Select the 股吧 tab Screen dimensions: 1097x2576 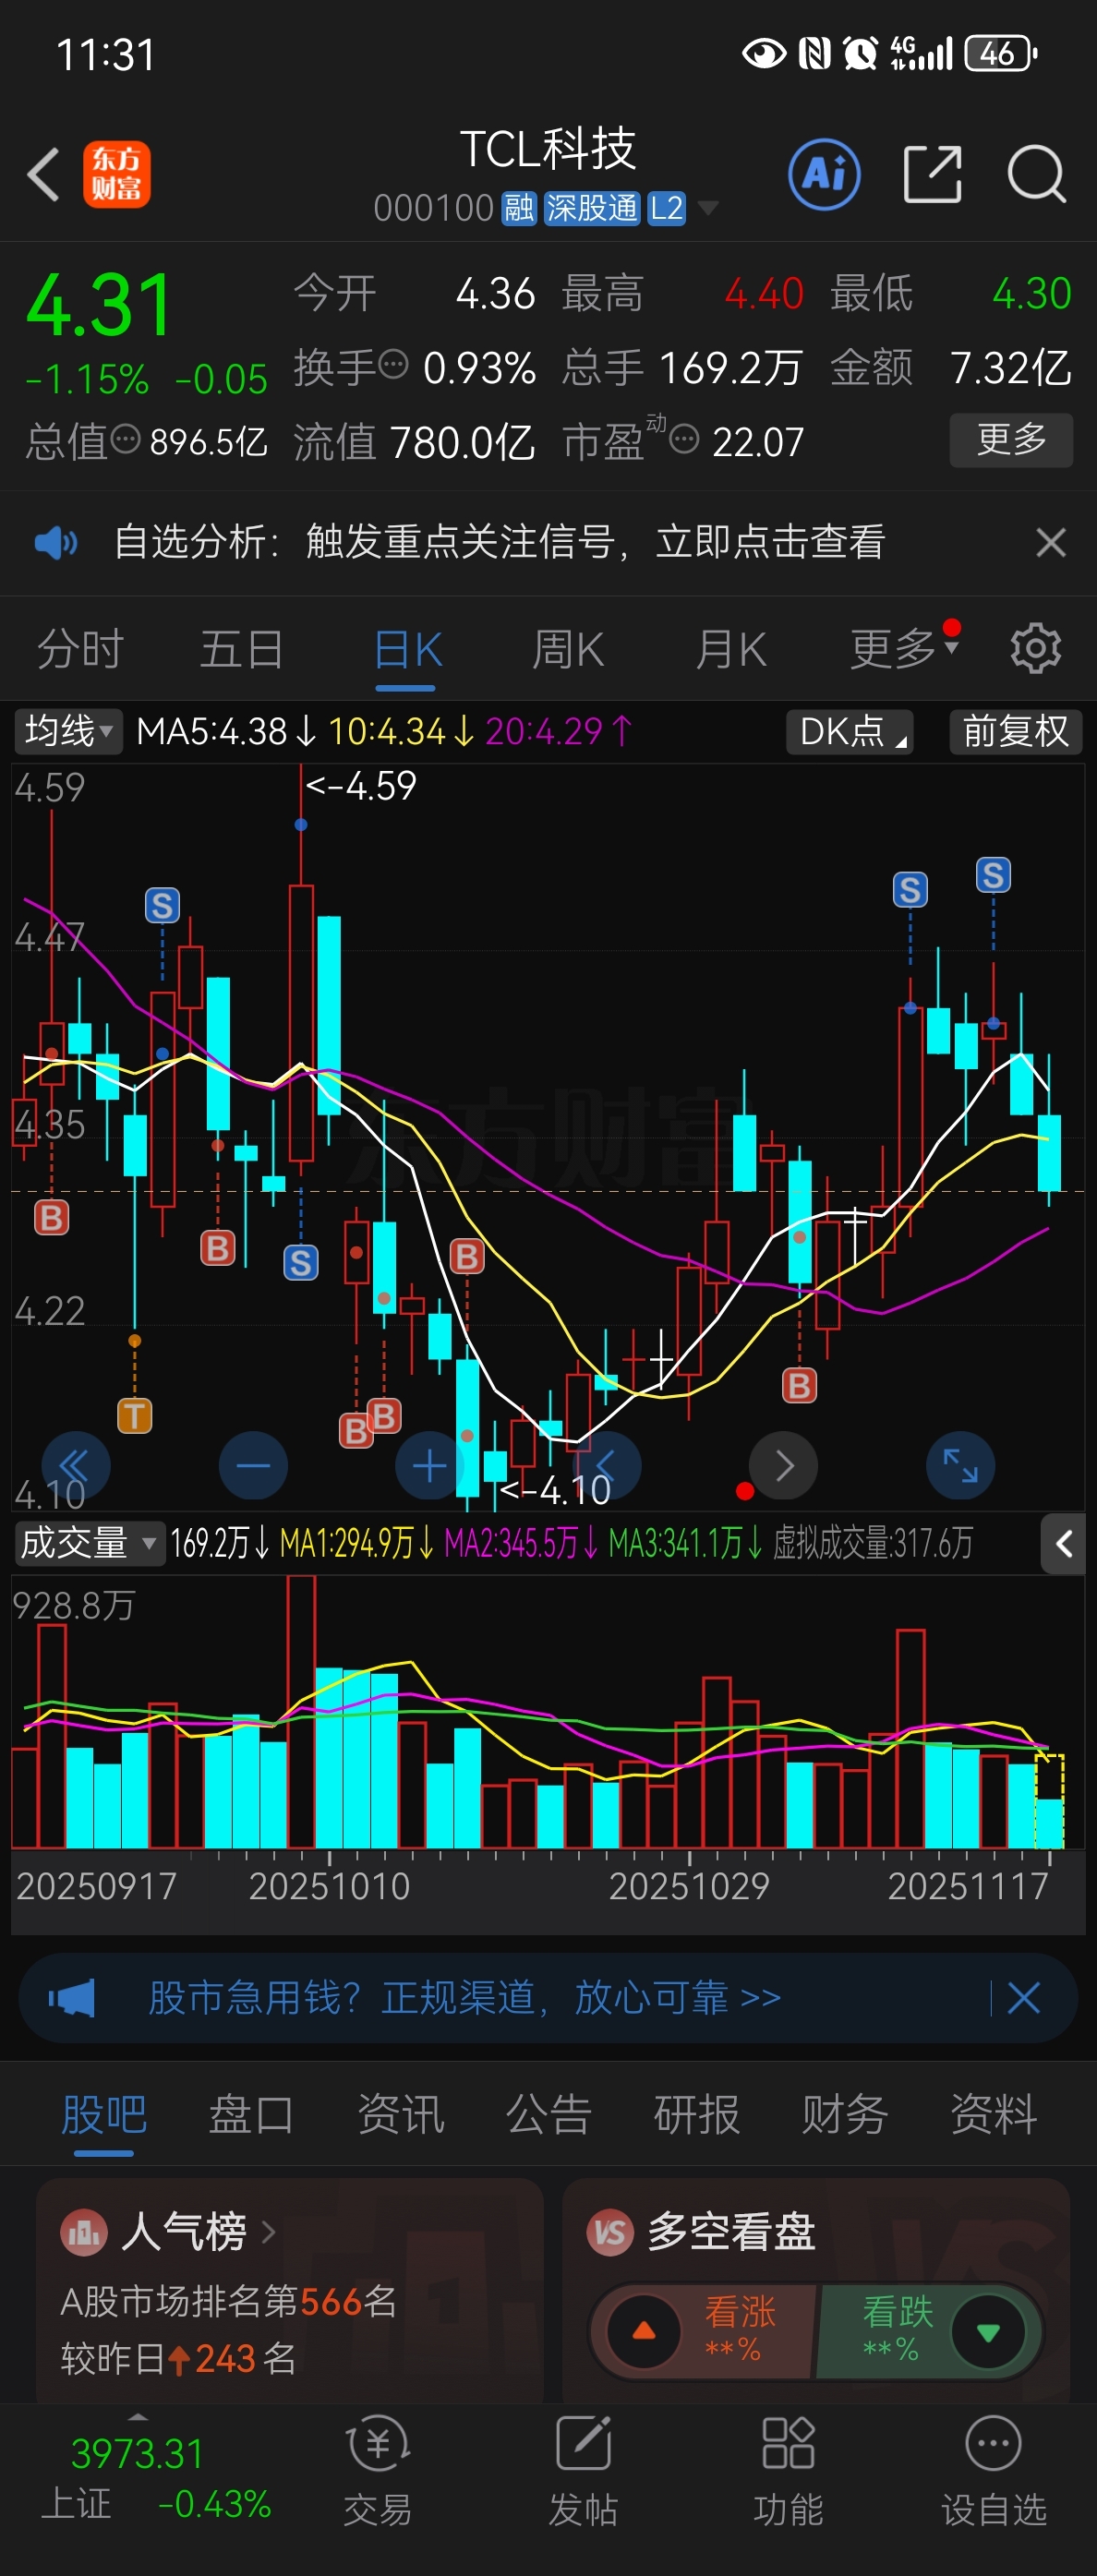104,2114
